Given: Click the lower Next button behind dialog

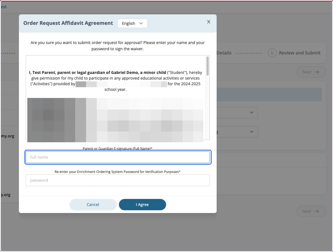Looking at the screenshot, I should coord(311,211).
